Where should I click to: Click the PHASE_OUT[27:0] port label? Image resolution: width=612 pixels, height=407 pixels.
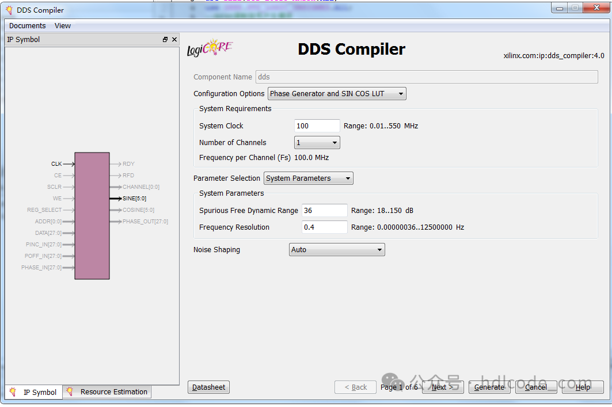(x=145, y=222)
